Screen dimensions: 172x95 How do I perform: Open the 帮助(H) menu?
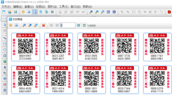click(87, 7)
